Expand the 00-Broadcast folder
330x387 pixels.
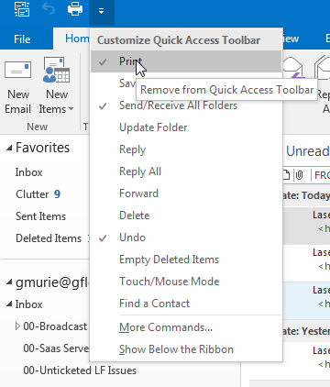point(17,326)
